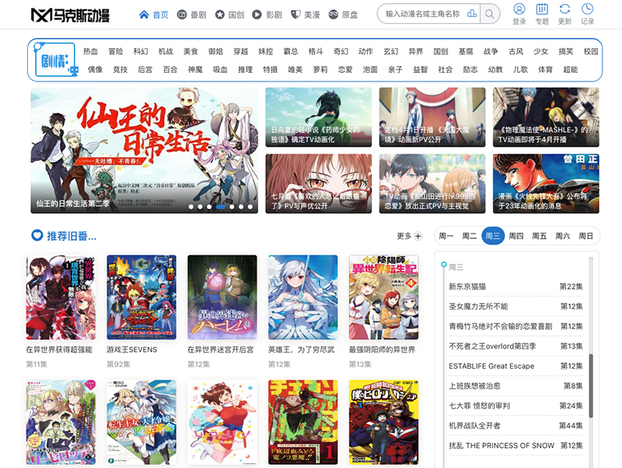The height and width of the screenshot is (468, 622).
Task: Select the 周四 schedule tab
Action: (516, 236)
